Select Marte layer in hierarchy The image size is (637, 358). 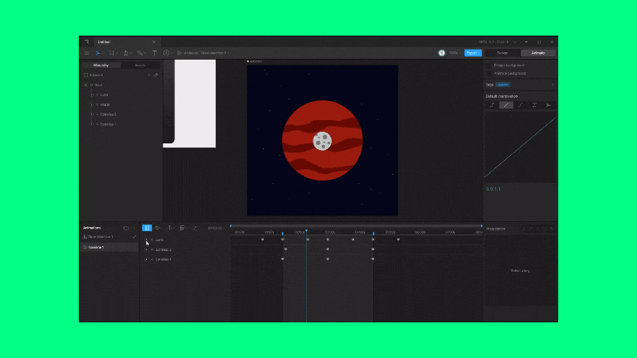point(105,104)
